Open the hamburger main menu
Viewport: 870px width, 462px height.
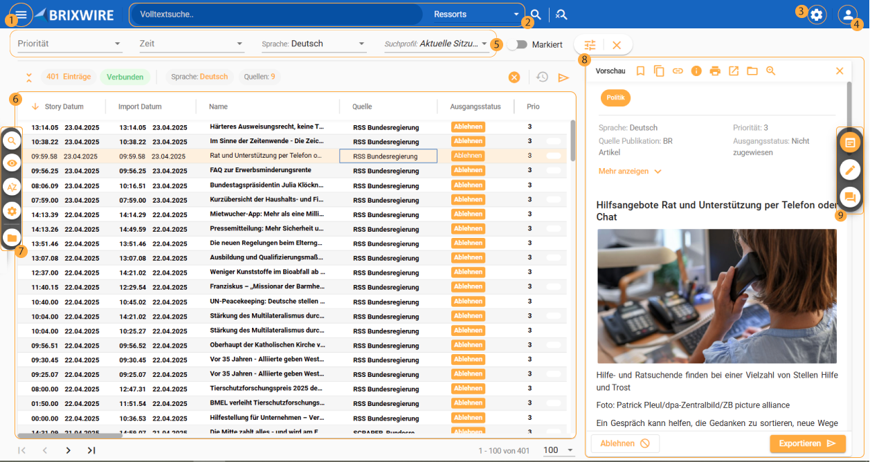click(x=22, y=14)
